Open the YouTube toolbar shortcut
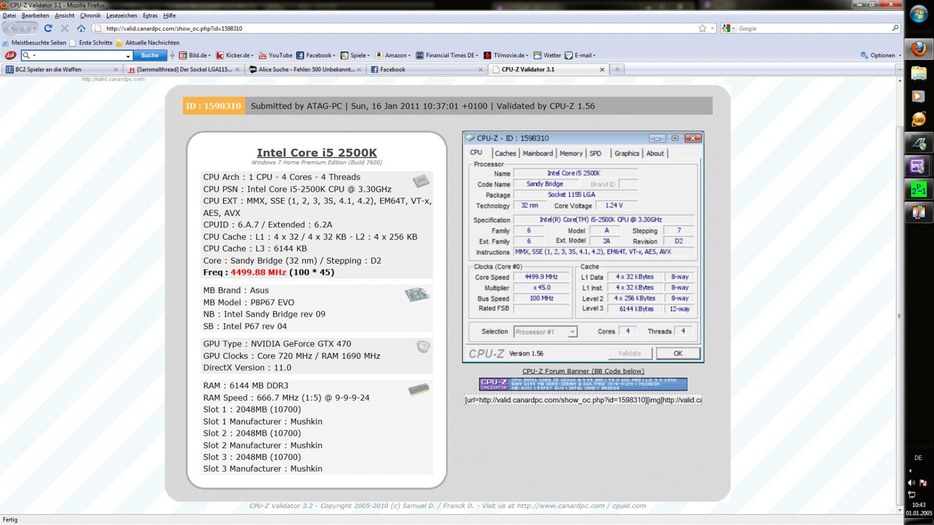The image size is (934, 525). point(275,55)
